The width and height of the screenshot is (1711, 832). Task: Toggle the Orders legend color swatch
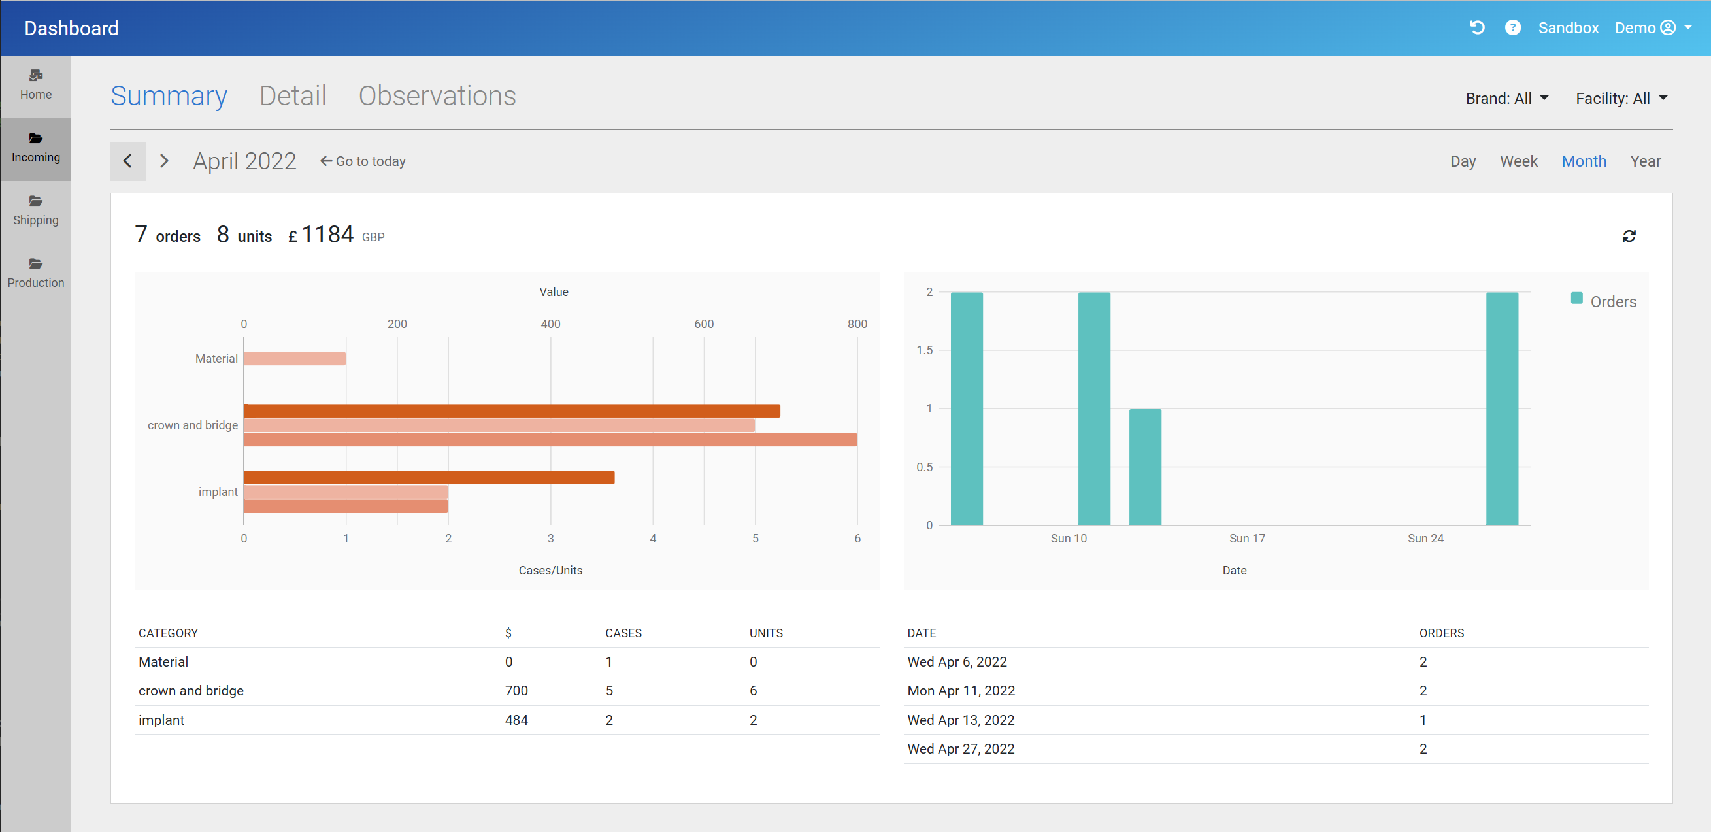(x=1576, y=298)
